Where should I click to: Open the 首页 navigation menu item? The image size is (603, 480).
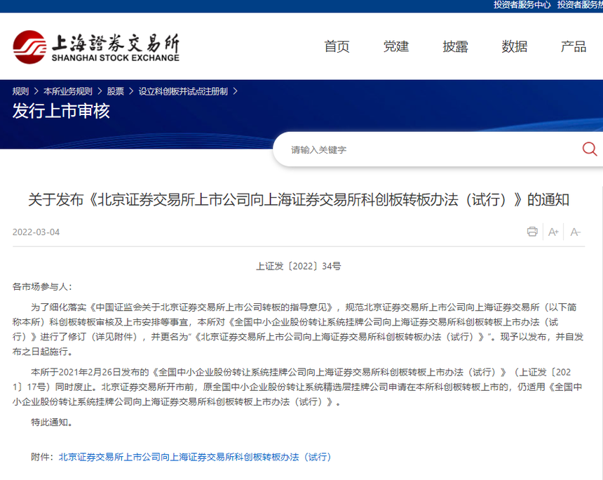(x=337, y=46)
